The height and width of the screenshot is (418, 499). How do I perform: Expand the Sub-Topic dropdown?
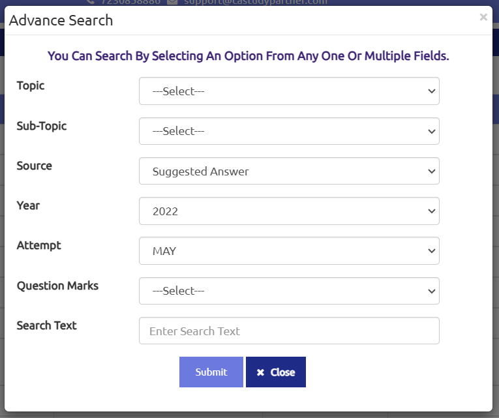[289, 131]
